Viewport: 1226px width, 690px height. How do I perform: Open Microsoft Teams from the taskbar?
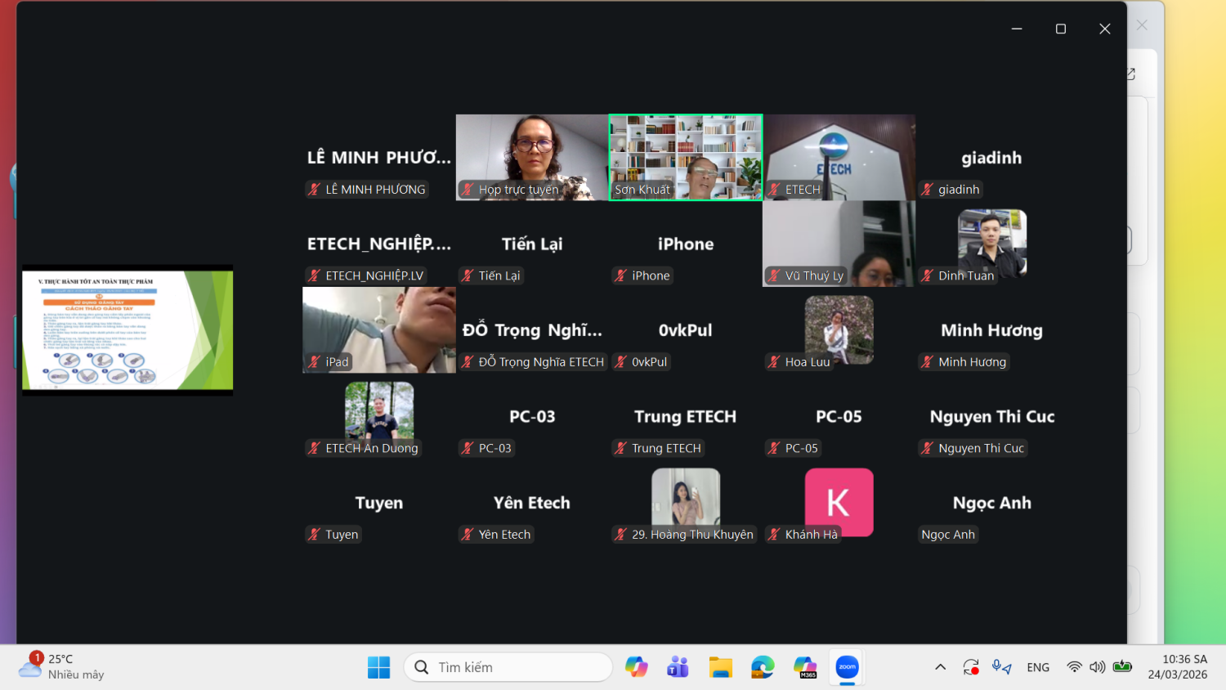678,668
